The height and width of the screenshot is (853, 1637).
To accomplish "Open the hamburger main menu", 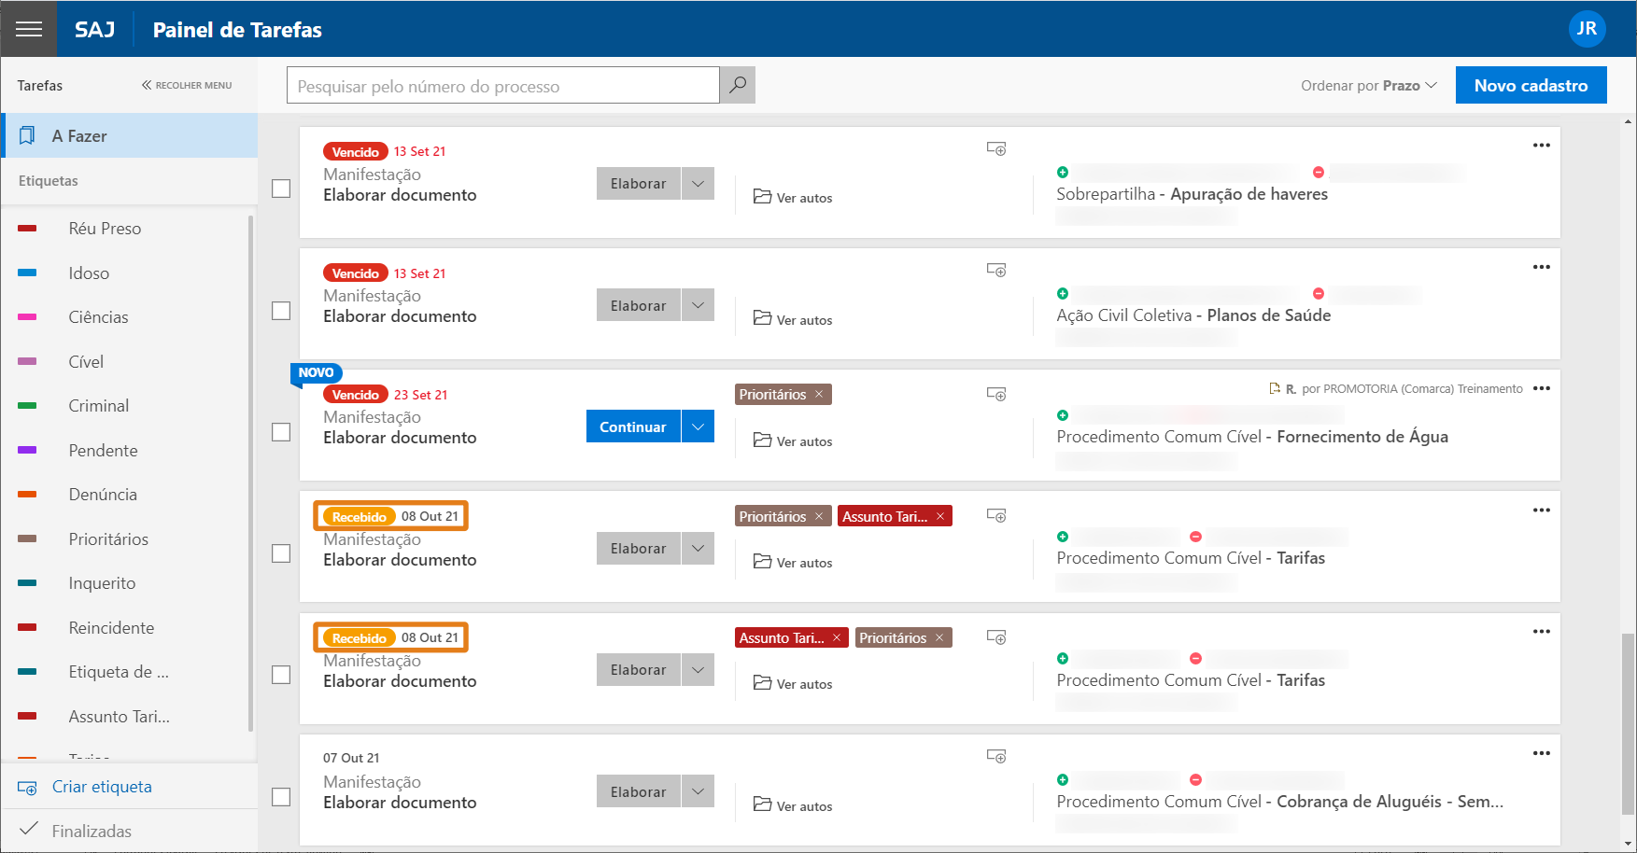I will click(29, 29).
